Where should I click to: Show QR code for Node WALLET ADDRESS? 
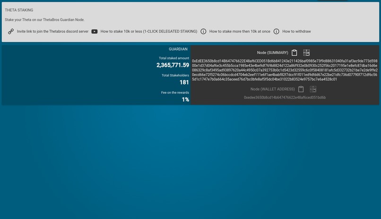coord(313,89)
